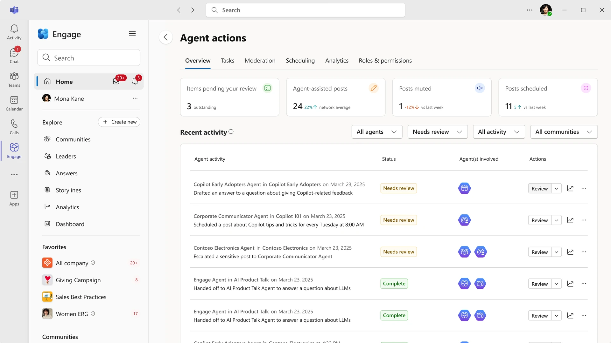Switch to the Overview tab
611x343 pixels.
click(x=198, y=60)
